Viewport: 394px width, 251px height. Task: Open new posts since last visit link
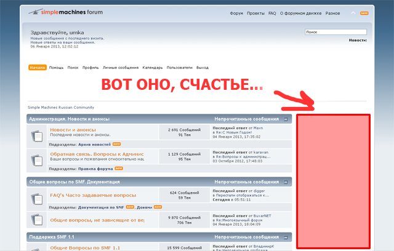(x=67, y=38)
